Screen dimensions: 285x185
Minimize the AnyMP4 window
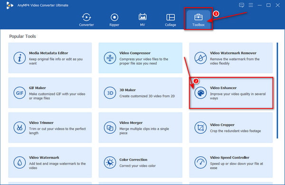[259, 5]
